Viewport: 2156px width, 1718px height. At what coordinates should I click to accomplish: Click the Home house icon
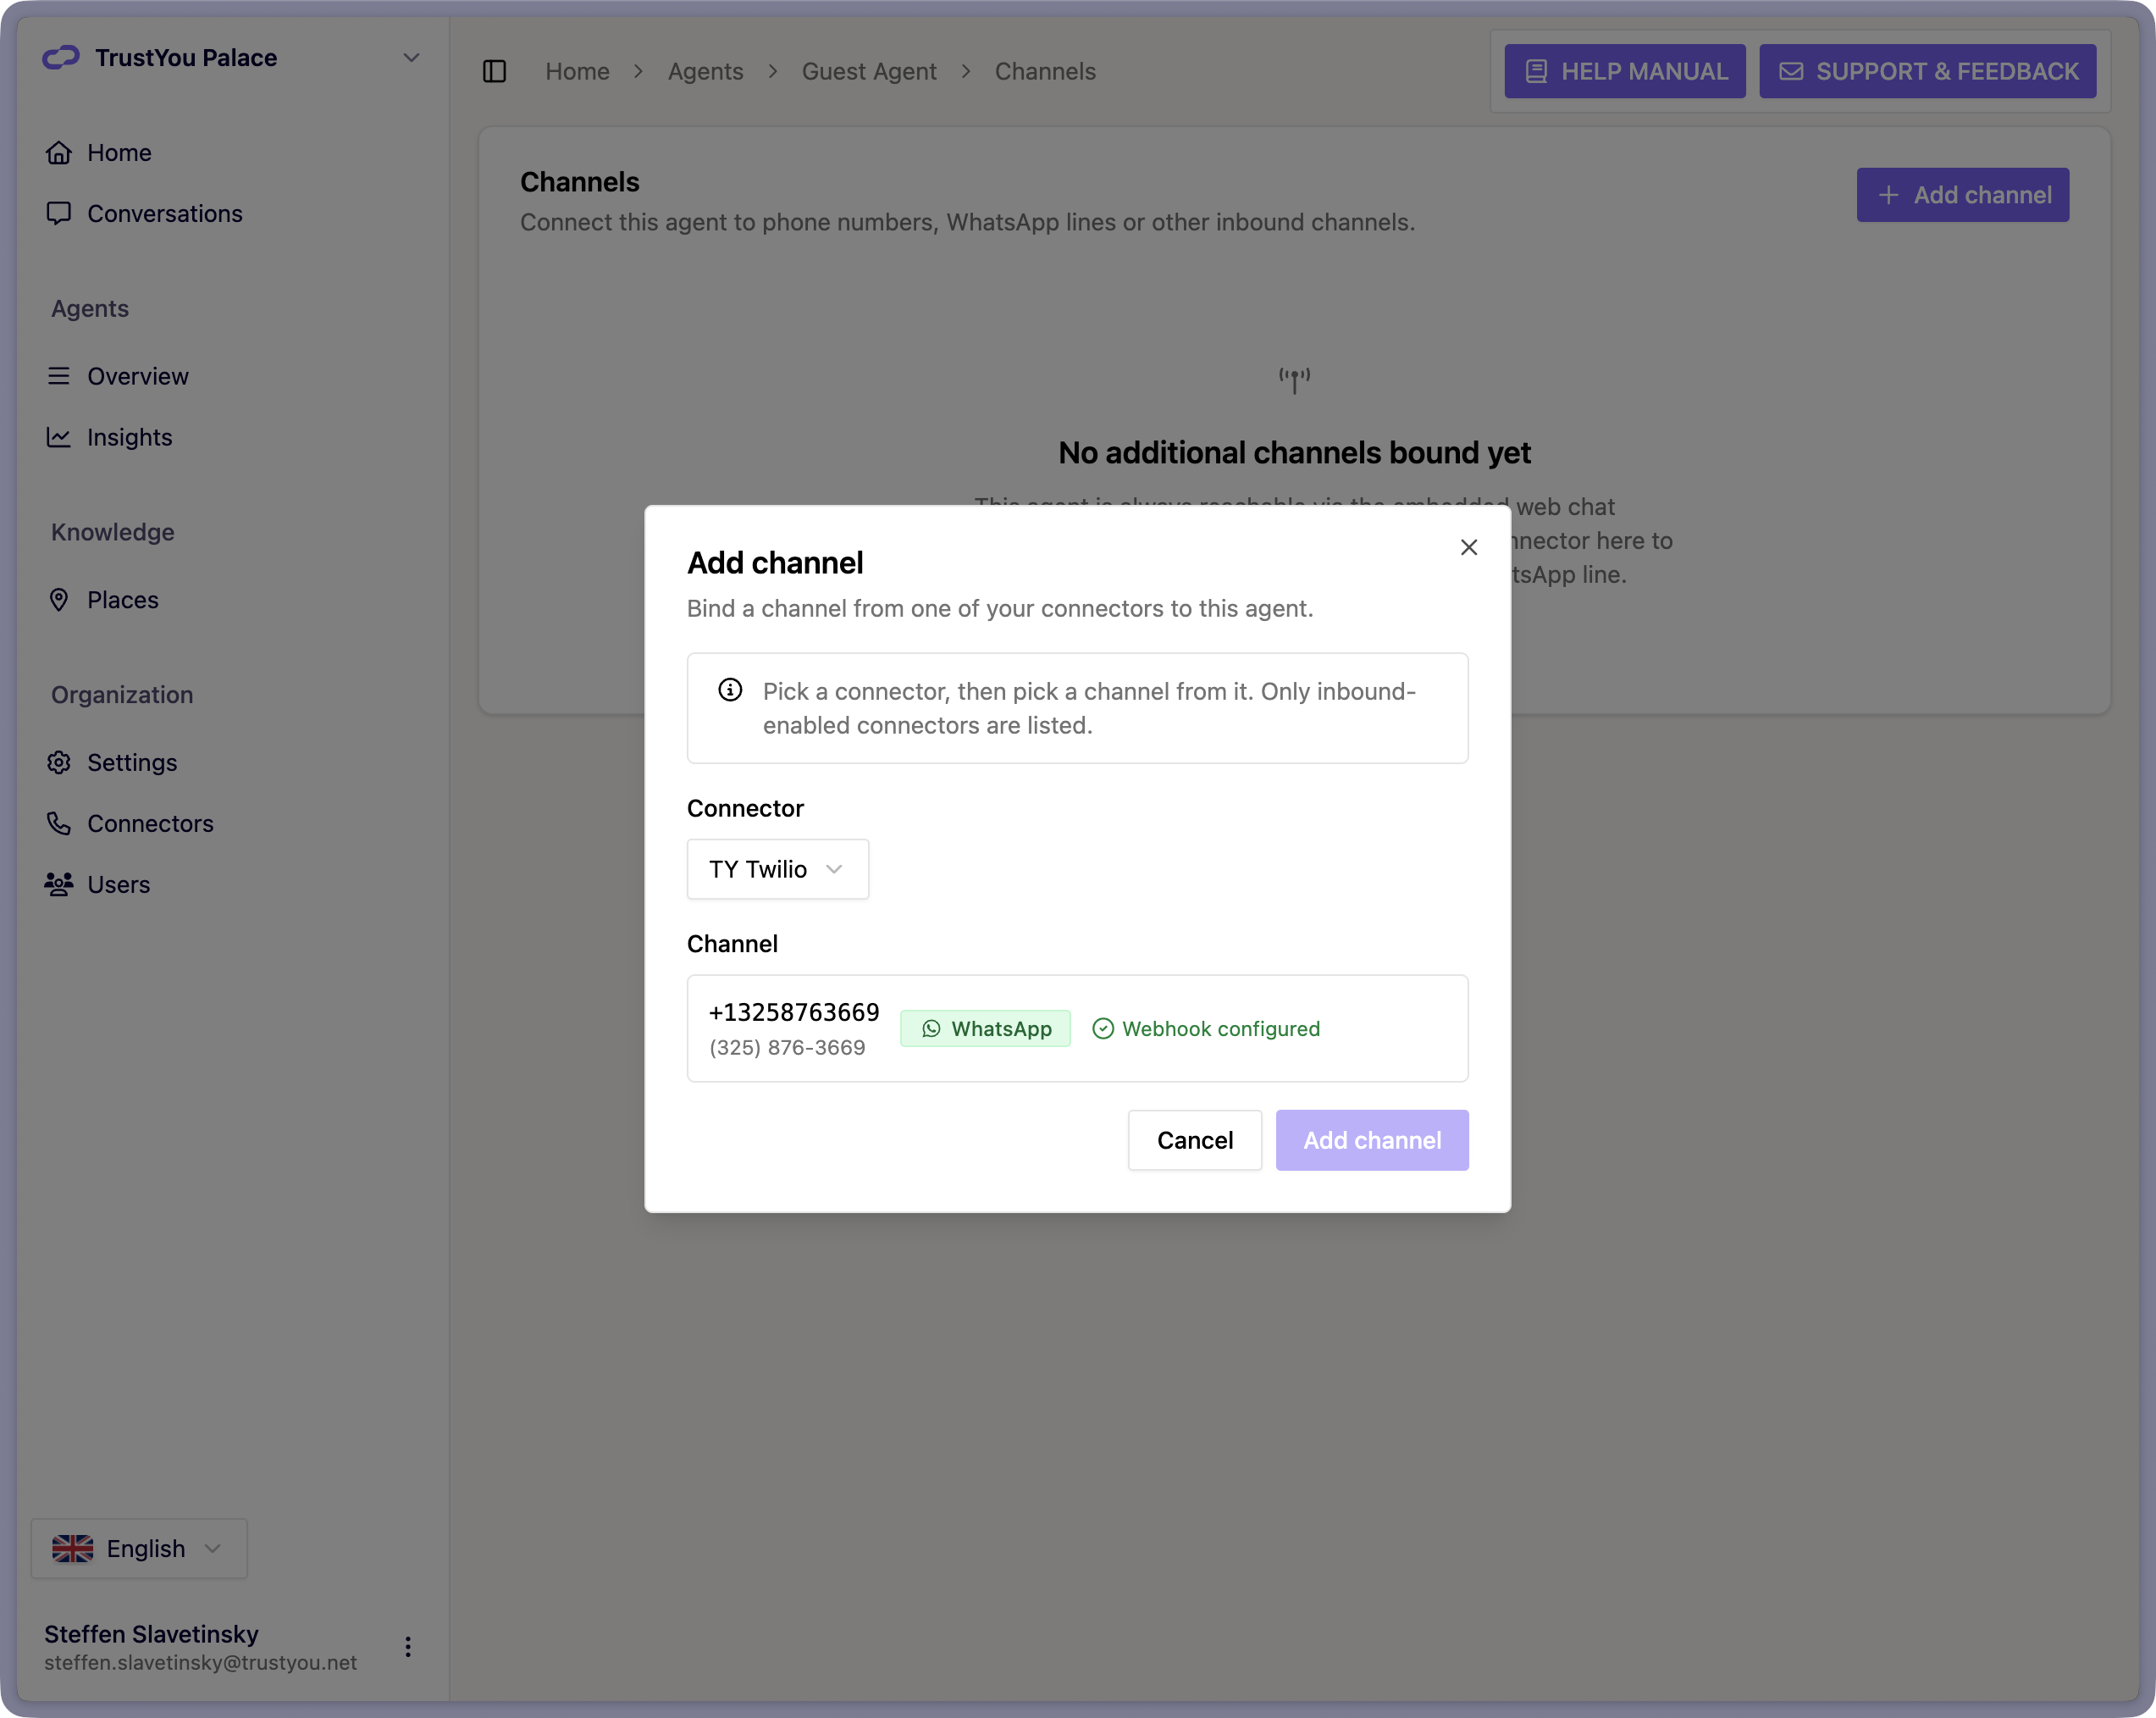coord(59,152)
